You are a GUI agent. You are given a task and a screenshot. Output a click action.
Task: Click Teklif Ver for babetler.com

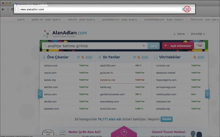tap(84, 109)
